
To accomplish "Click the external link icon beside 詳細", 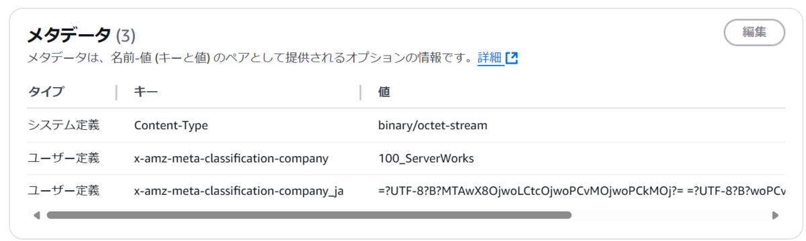I will 512,58.
